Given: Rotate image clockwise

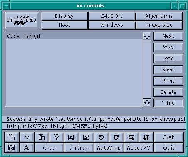Looking at the screenshot, I should (116, 137).
